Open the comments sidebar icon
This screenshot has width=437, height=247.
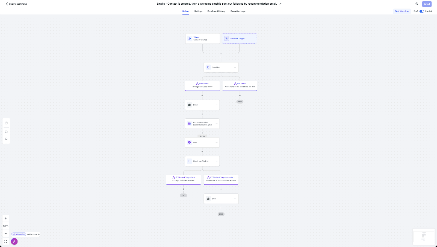point(6,132)
